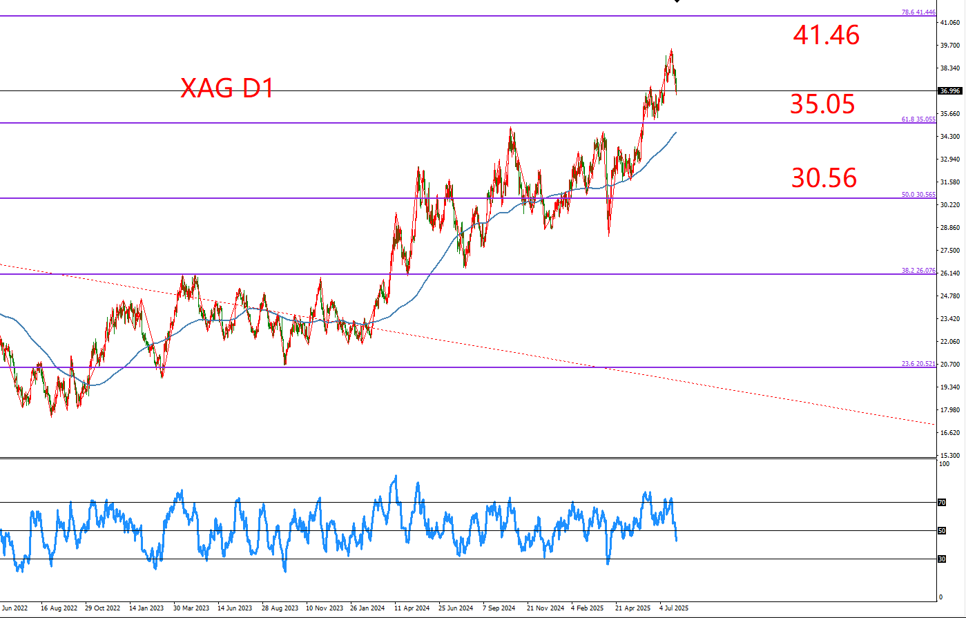
Task: Click the RSI level 50 tag
Action: click(x=942, y=531)
